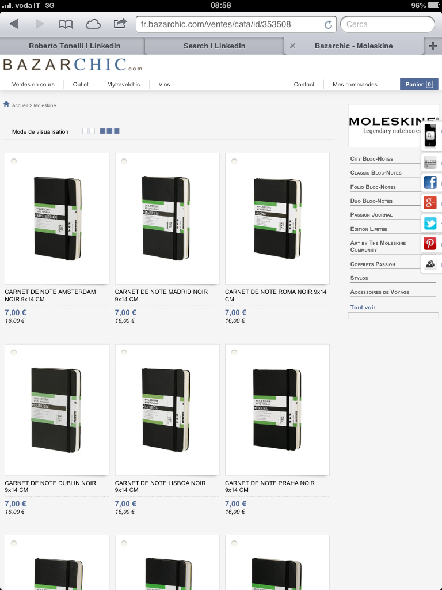Open the Panier cart button
The image size is (442, 590).
(x=419, y=84)
